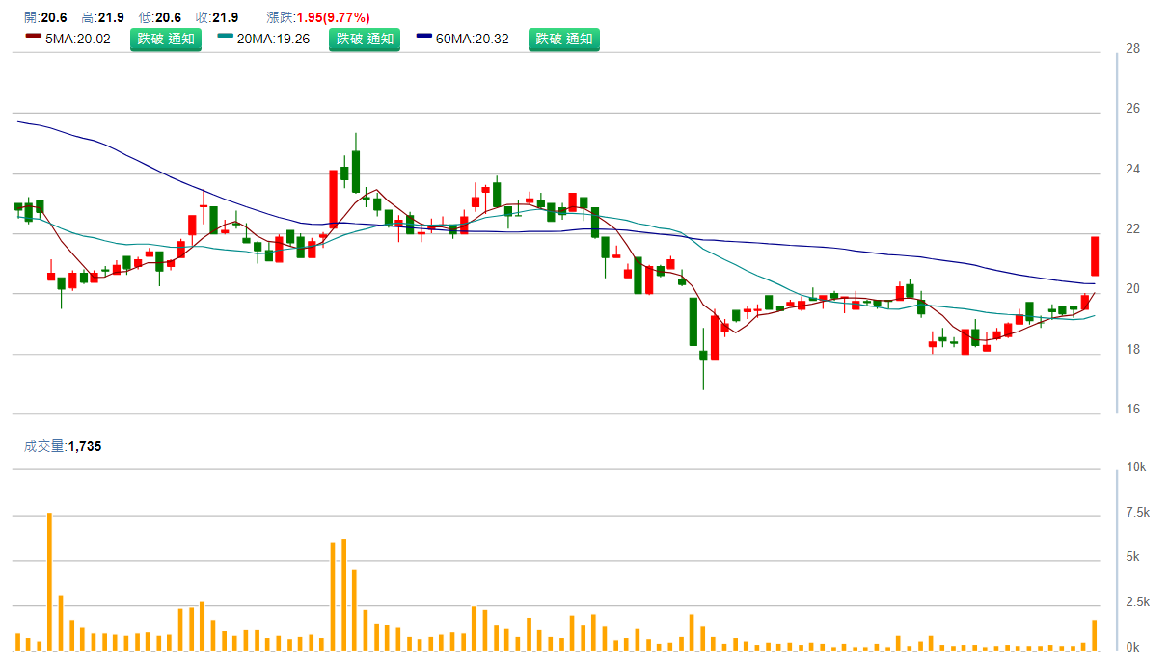Click the 5MA:20.02 legend label
Viewport: 1169px width, 665px height.
click(78, 40)
